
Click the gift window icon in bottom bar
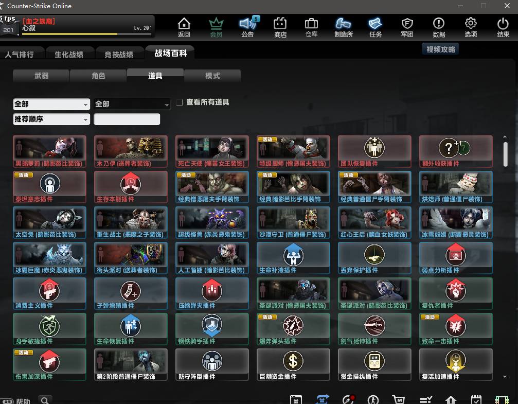click(296, 400)
